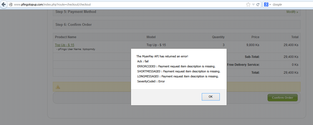Viewport: 313px width, 125px height.
Task: Click the green Confirm Order button
Action: pyautogui.click(x=282, y=98)
